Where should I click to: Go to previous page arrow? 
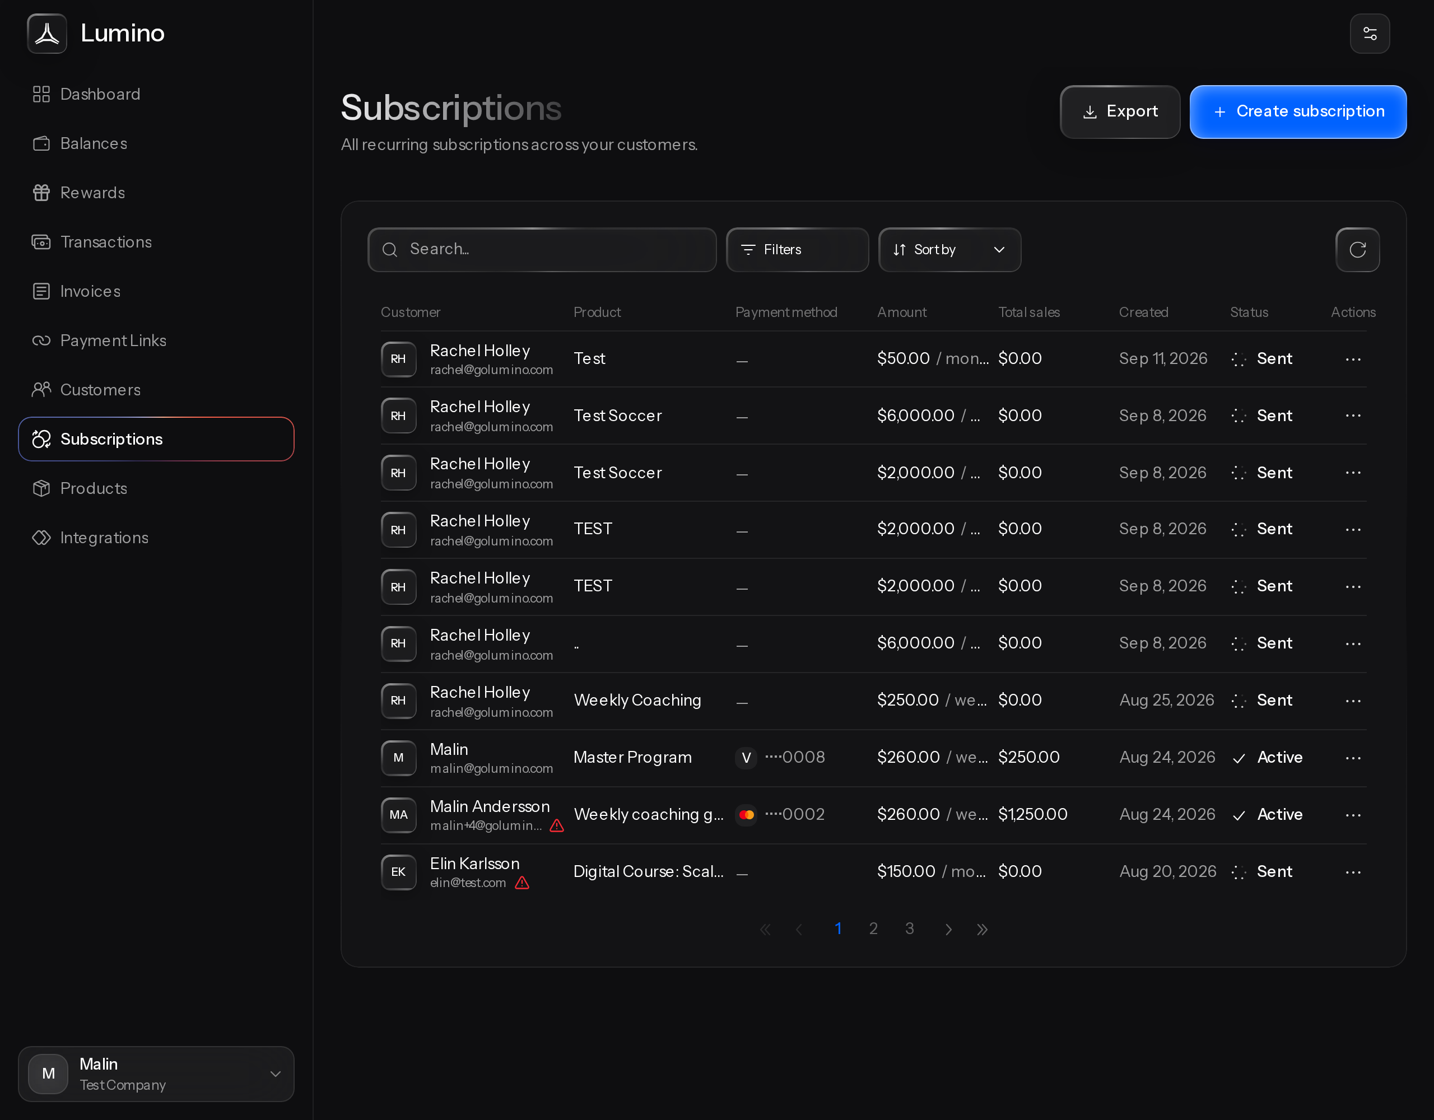(799, 929)
